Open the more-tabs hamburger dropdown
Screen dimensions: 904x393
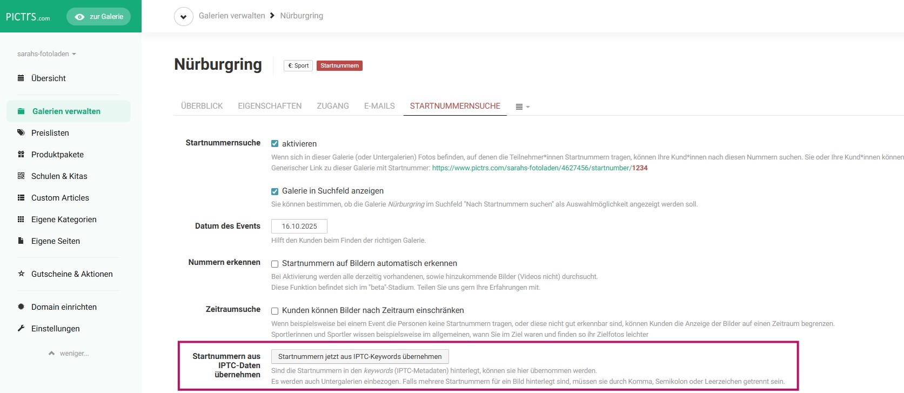tap(523, 107)
